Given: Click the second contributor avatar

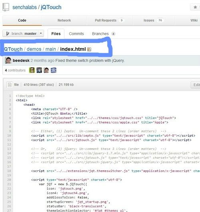Looking at the screenshot, I should (x=39, y=70).
